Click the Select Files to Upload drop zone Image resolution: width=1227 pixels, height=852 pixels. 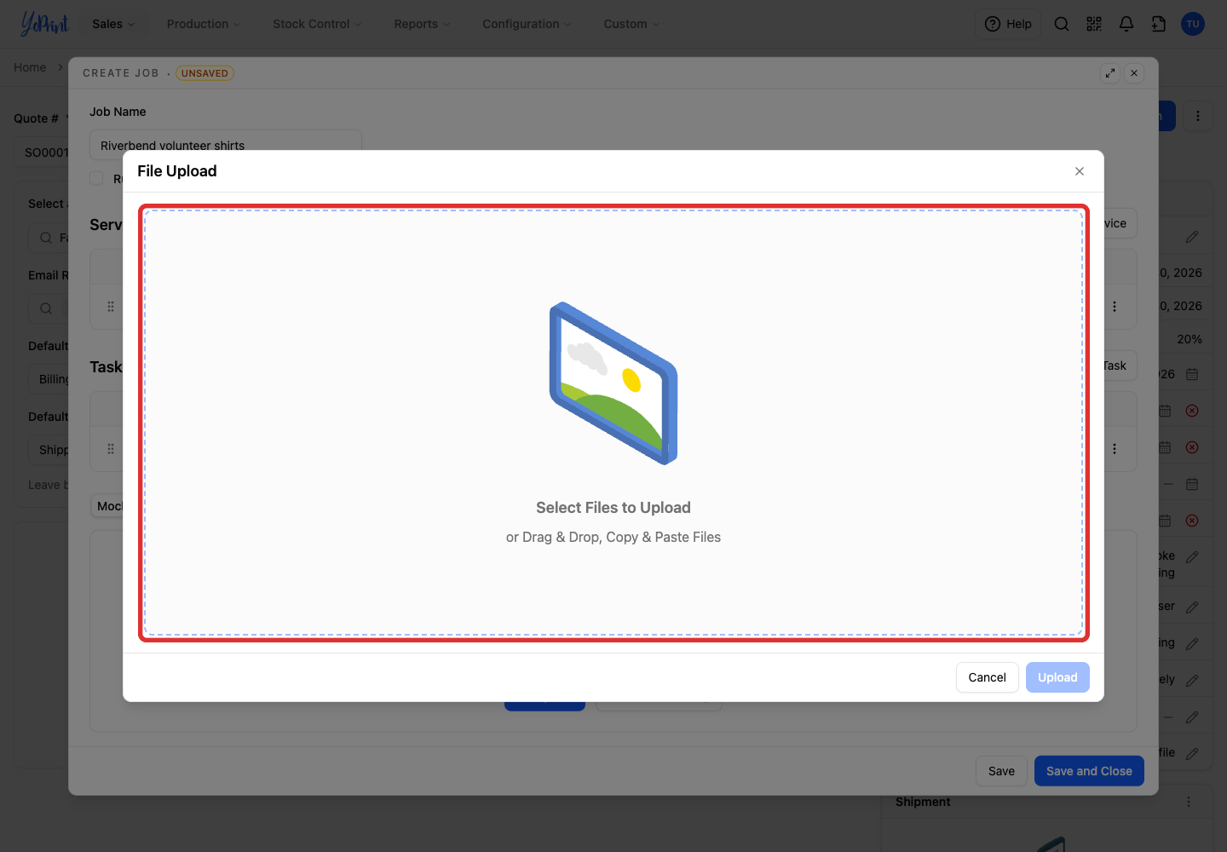[x=613, y=423]
